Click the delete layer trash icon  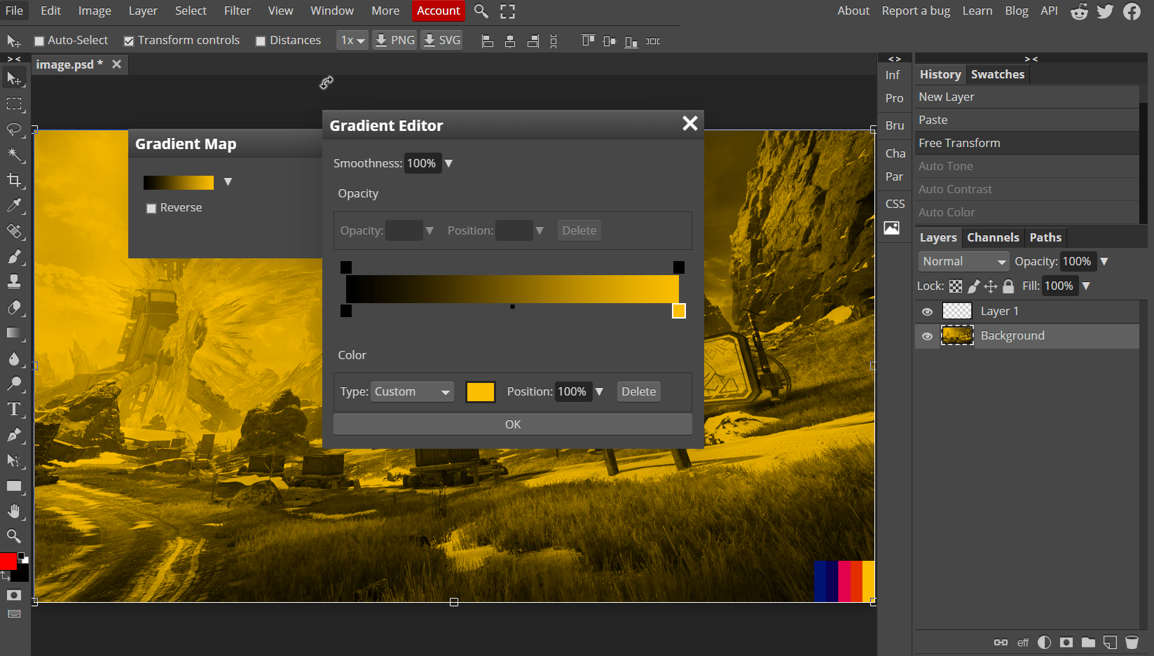click(x=1132, y=642)
